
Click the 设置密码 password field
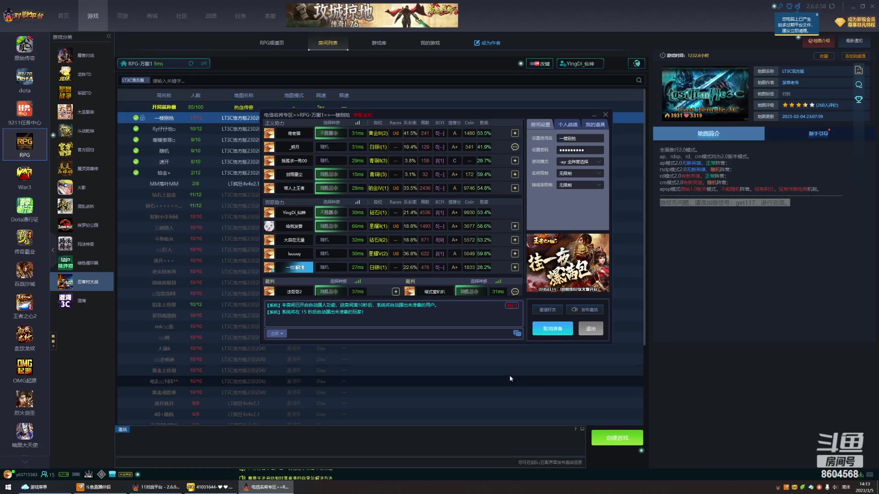click(580, 150)
